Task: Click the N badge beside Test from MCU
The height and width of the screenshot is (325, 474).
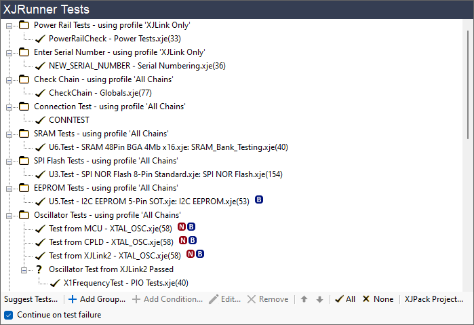Action: tap(182, 228)
